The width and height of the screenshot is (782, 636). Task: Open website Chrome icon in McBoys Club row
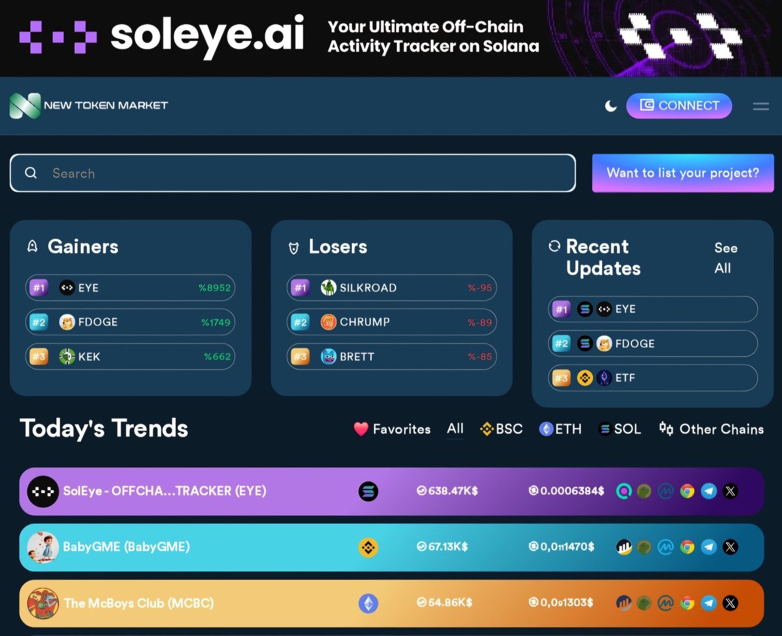click(687, 603)
